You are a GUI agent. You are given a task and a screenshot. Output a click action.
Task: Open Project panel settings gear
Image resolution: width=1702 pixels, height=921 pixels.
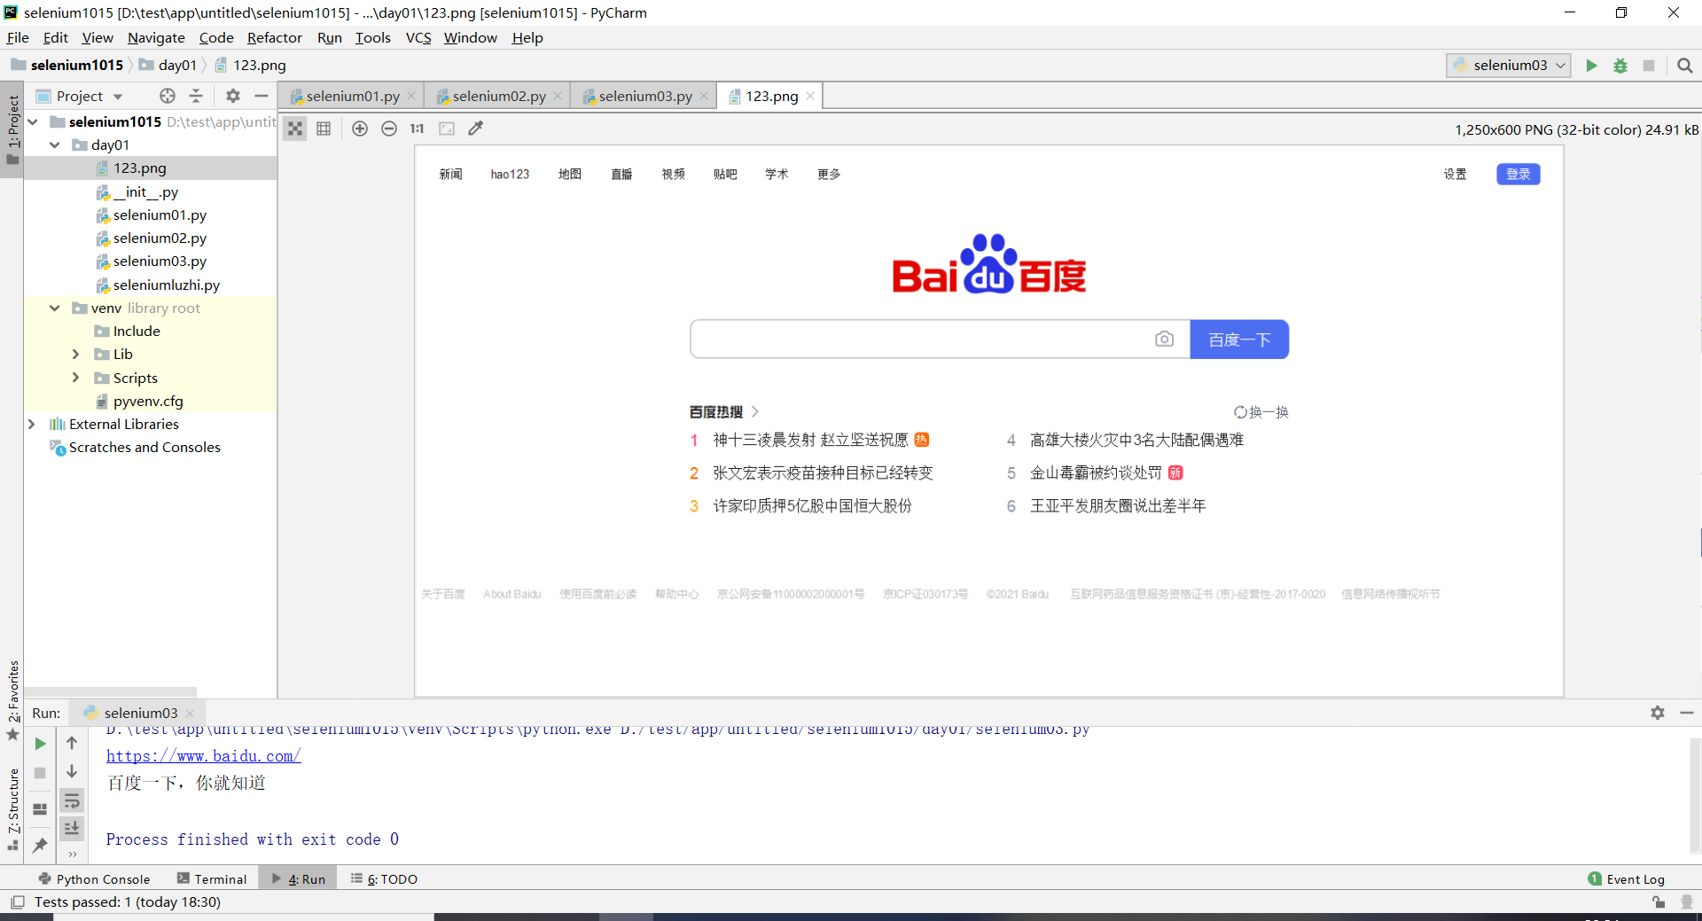pos(232,96)
